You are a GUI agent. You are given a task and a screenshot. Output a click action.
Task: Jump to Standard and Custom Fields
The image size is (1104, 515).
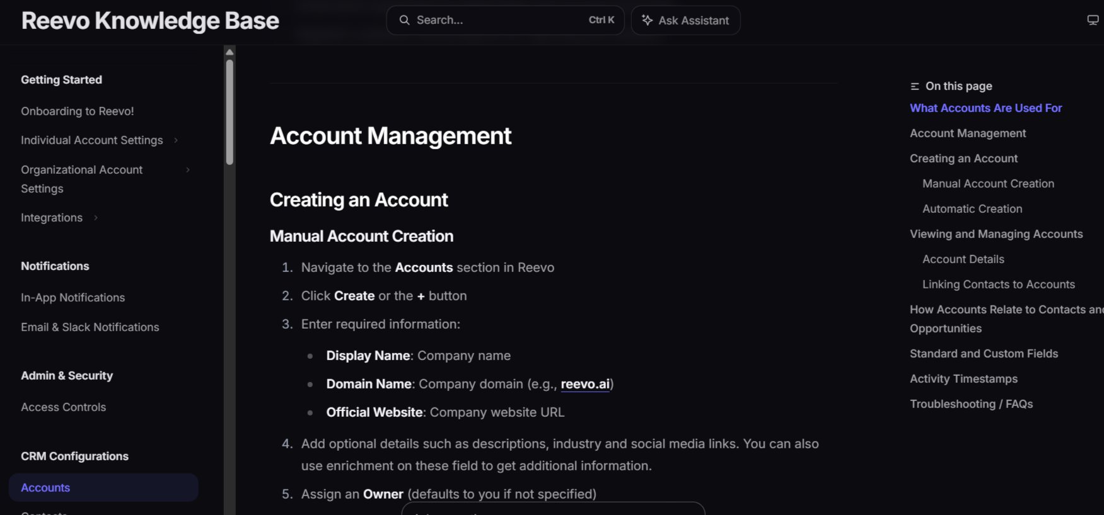(x=984, y=354)
